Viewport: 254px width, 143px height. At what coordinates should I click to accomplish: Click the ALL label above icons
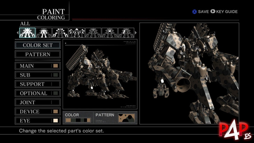coord(25,24)
